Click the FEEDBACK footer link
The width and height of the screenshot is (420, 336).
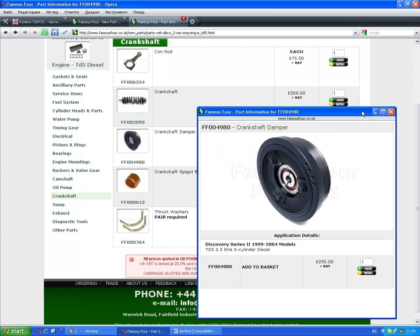click(166, 283)
